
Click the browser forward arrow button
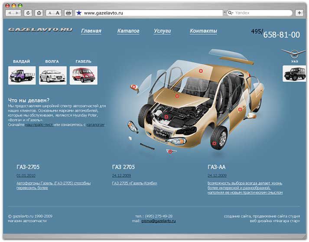point(17,13)
